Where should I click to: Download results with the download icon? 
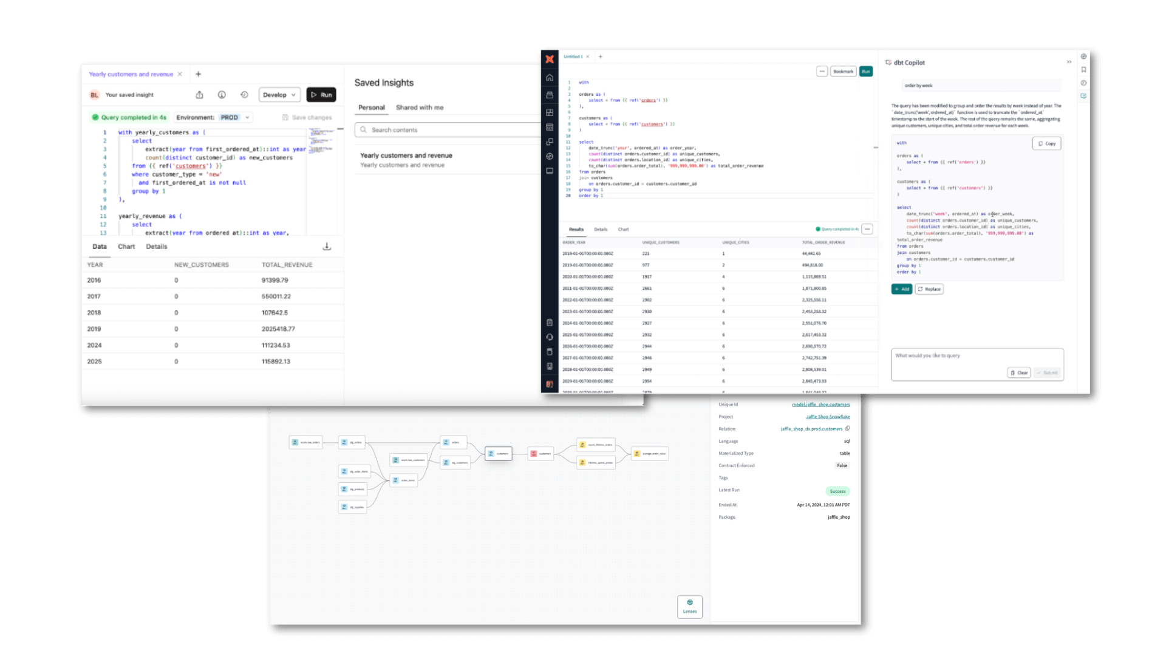tap(327, 247)
